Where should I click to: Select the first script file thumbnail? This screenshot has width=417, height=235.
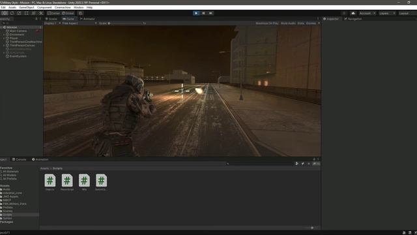[x=50, y=180]
